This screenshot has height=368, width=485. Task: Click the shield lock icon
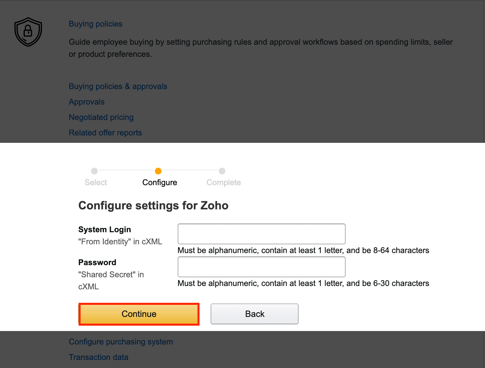[x=28, y=32]
